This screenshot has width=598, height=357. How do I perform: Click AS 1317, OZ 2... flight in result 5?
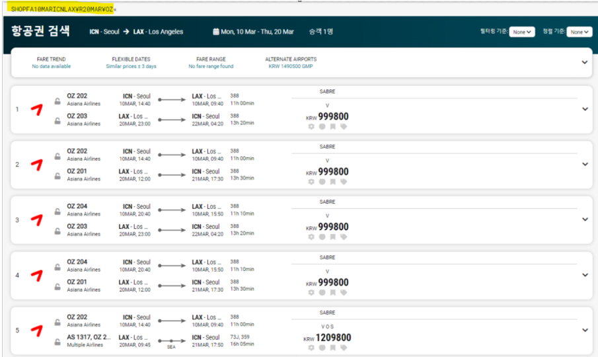89,337
